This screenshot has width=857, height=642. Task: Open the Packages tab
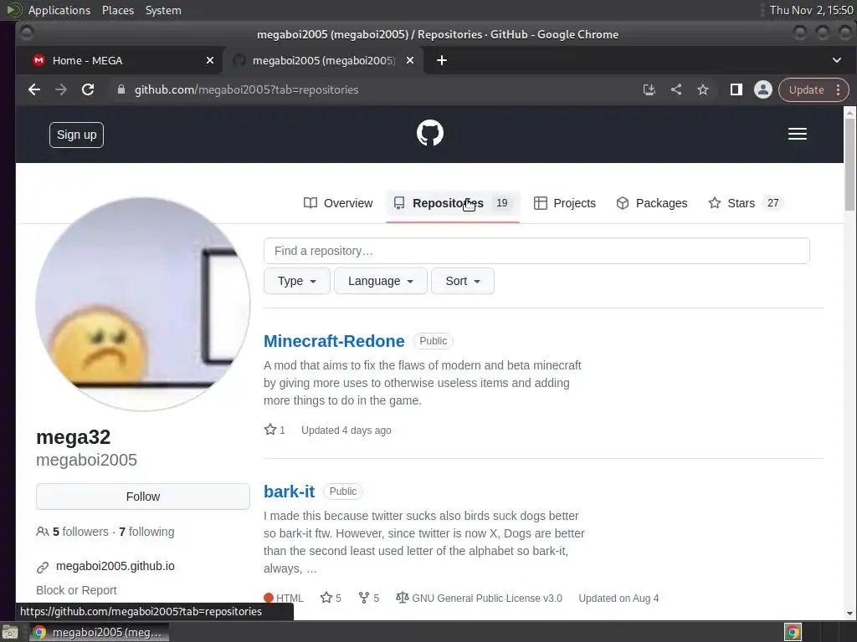(651, 203)
